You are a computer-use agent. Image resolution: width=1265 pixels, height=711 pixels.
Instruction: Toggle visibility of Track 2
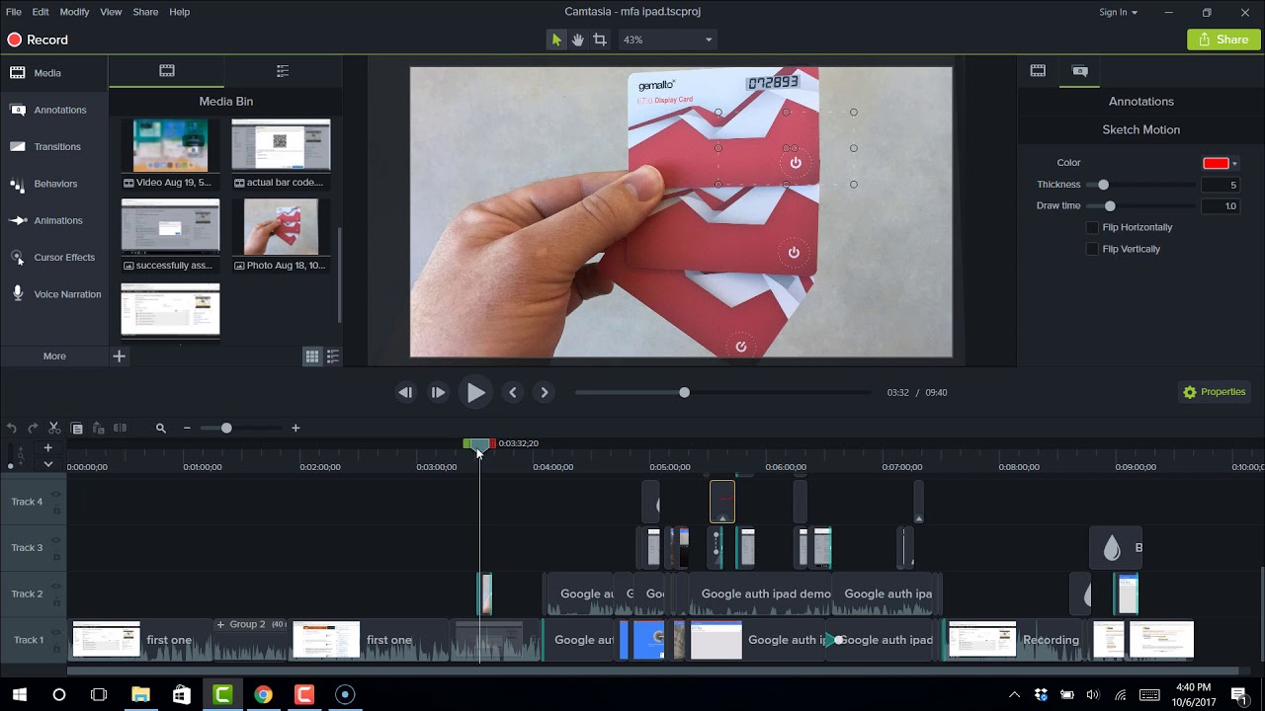pyautogui.click(x=56, y=587)
